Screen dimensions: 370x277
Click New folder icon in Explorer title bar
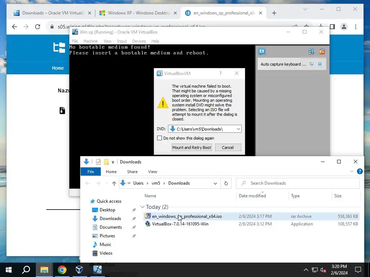point(106,162)
